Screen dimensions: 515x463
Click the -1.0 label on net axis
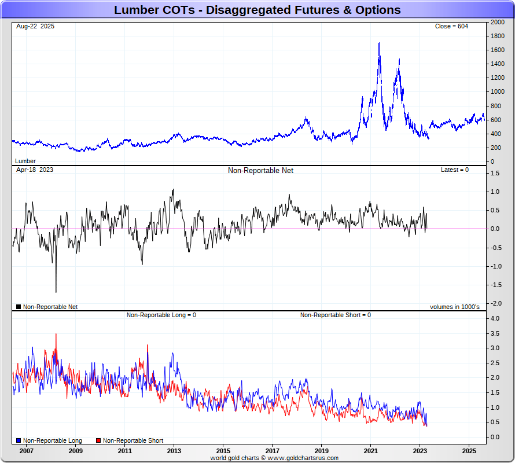pyautogui.click(x=494, y=266)
